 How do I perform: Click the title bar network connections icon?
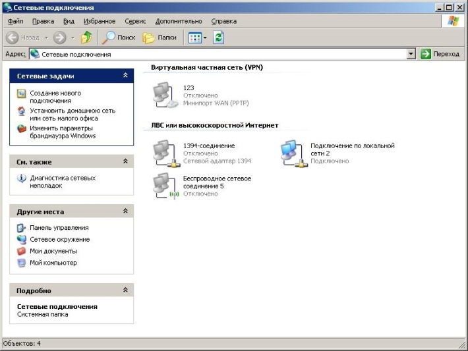coord(7,7)
